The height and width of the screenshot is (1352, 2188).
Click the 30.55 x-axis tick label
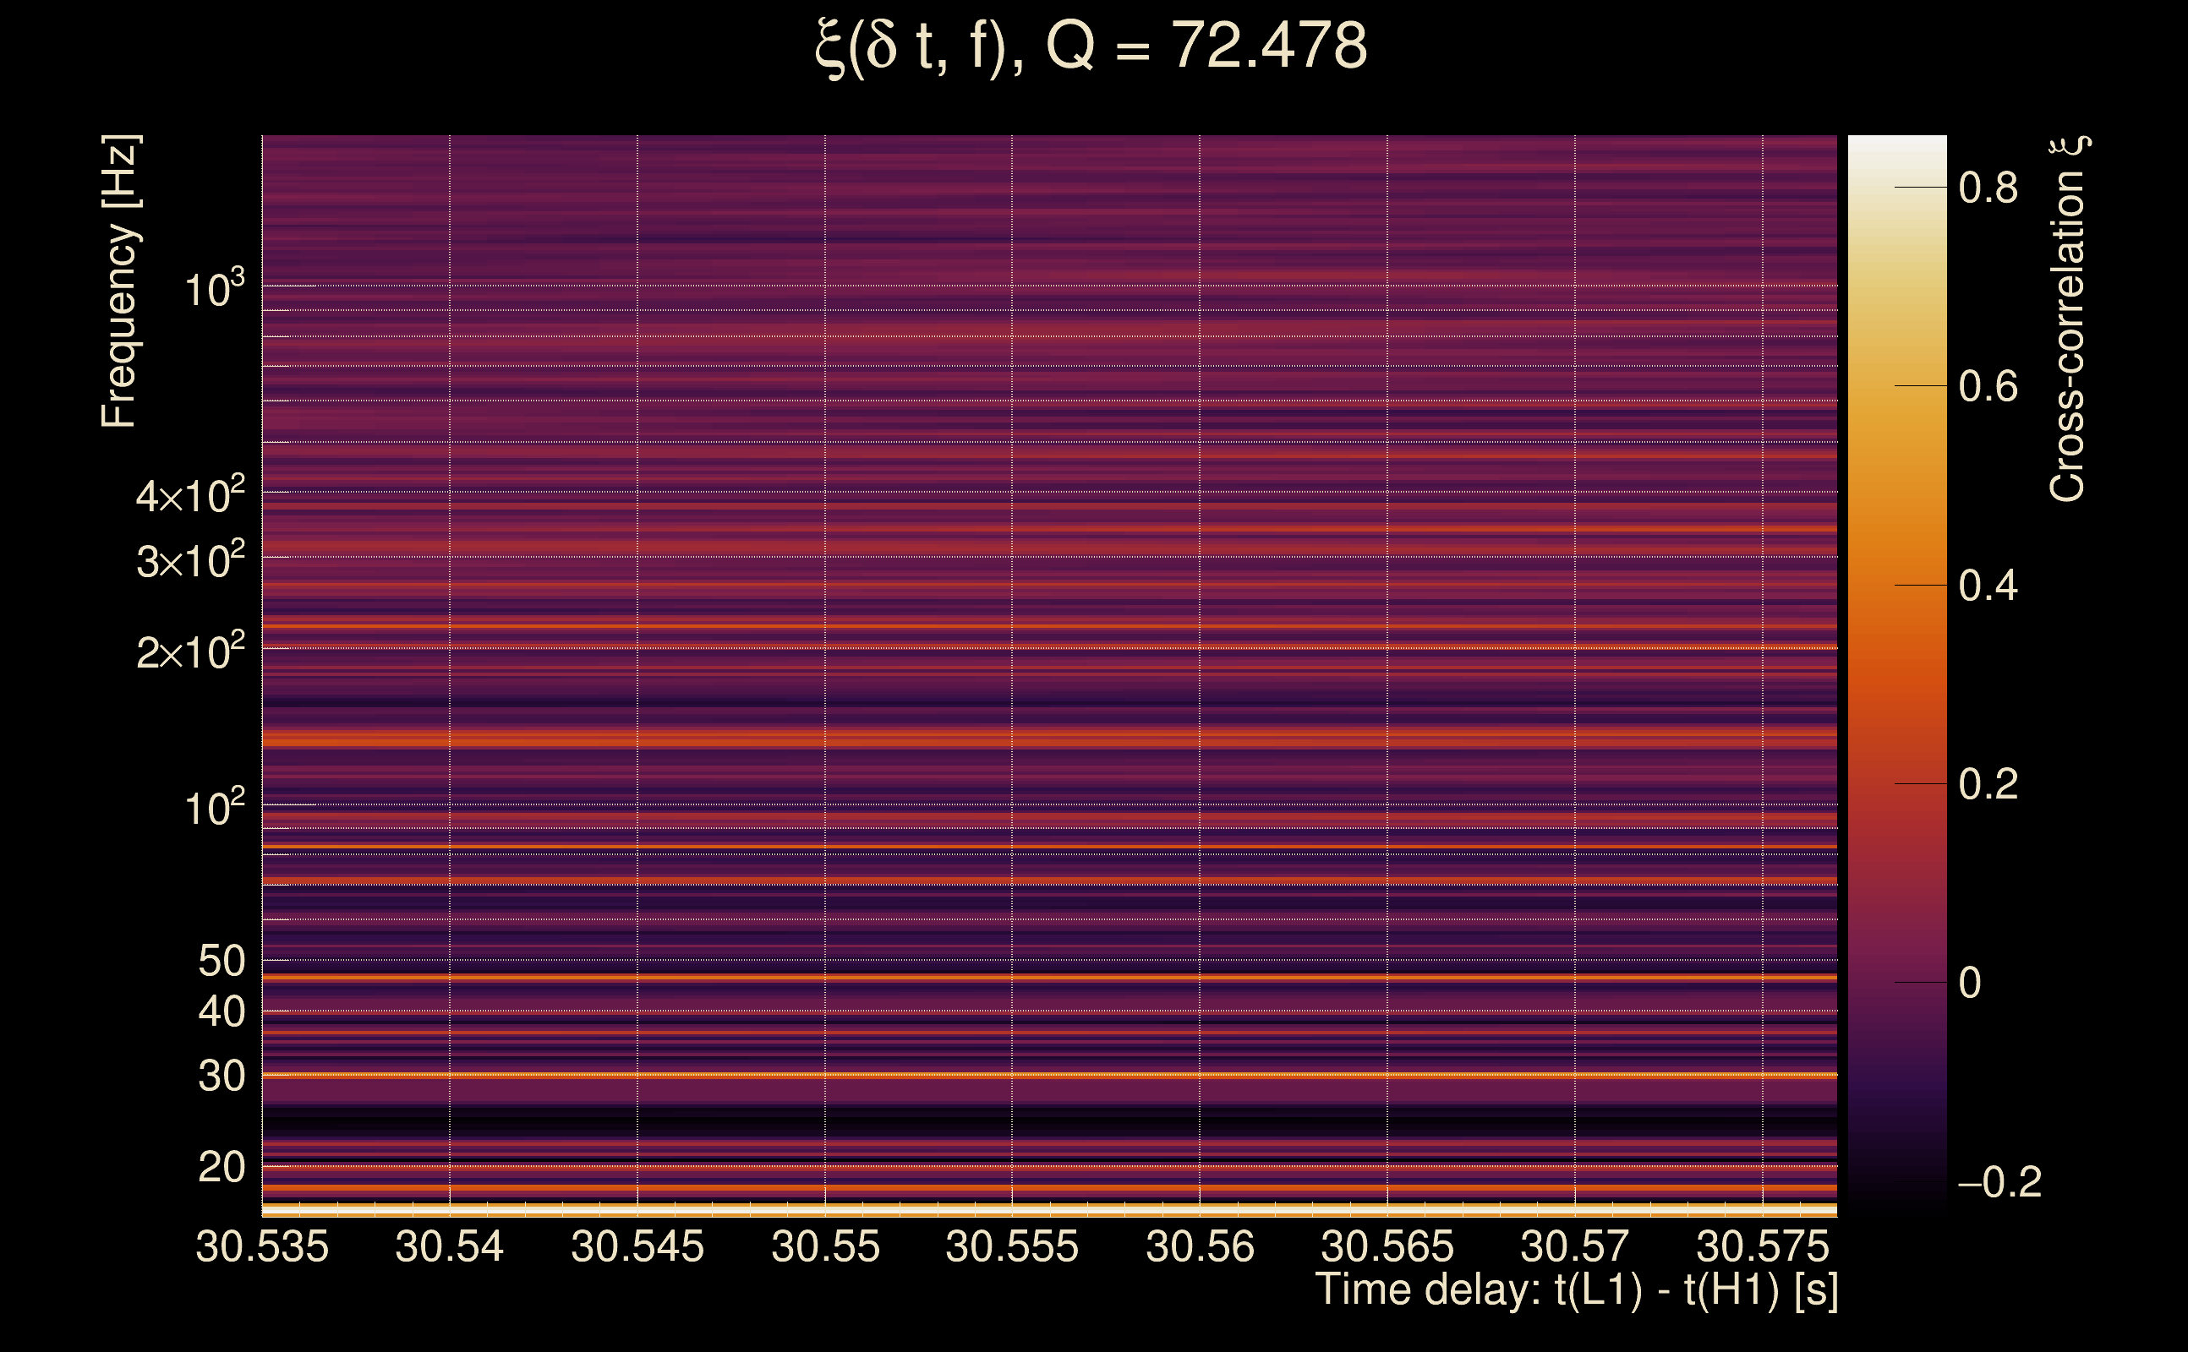click(x=825, y=1246)
